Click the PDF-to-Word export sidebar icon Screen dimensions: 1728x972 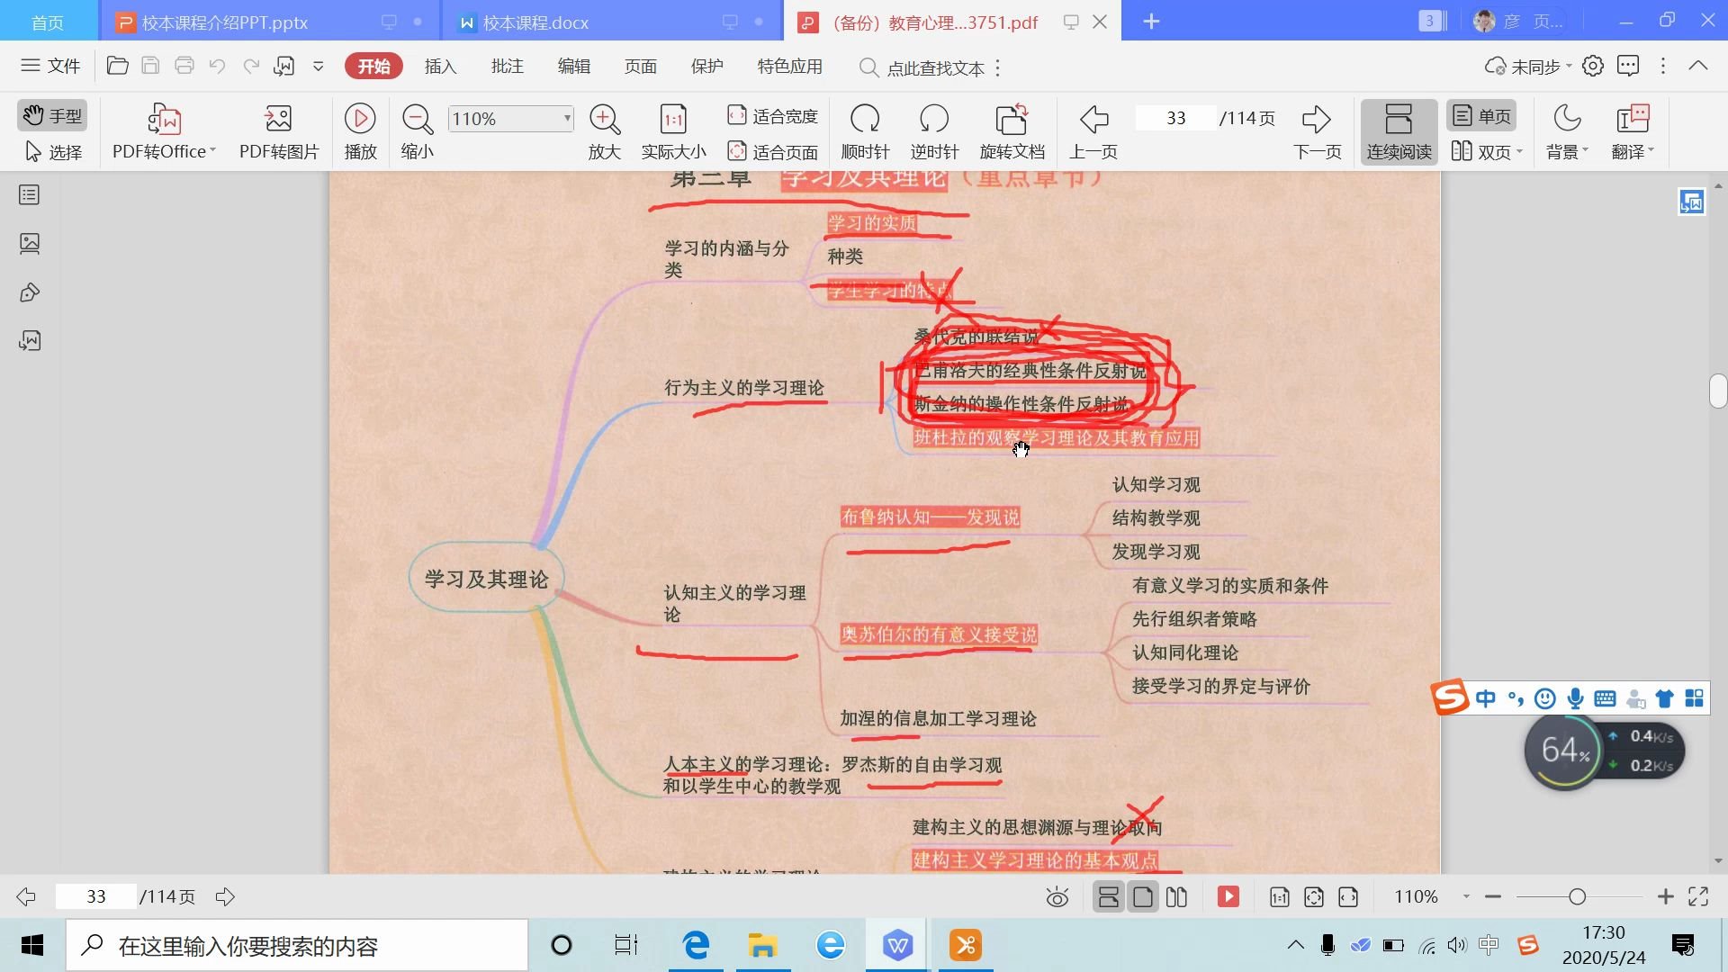(30, 340)
